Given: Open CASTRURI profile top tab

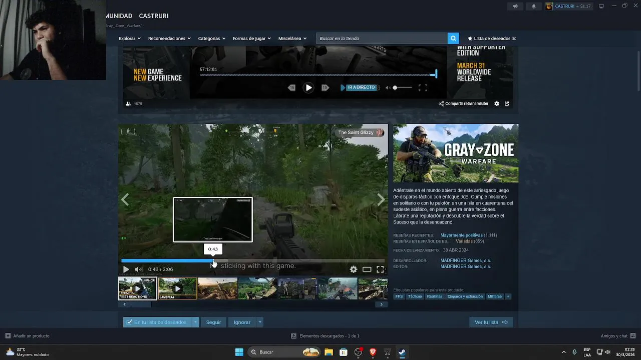Looking at the screenshot, I should (x=153, y=15).
